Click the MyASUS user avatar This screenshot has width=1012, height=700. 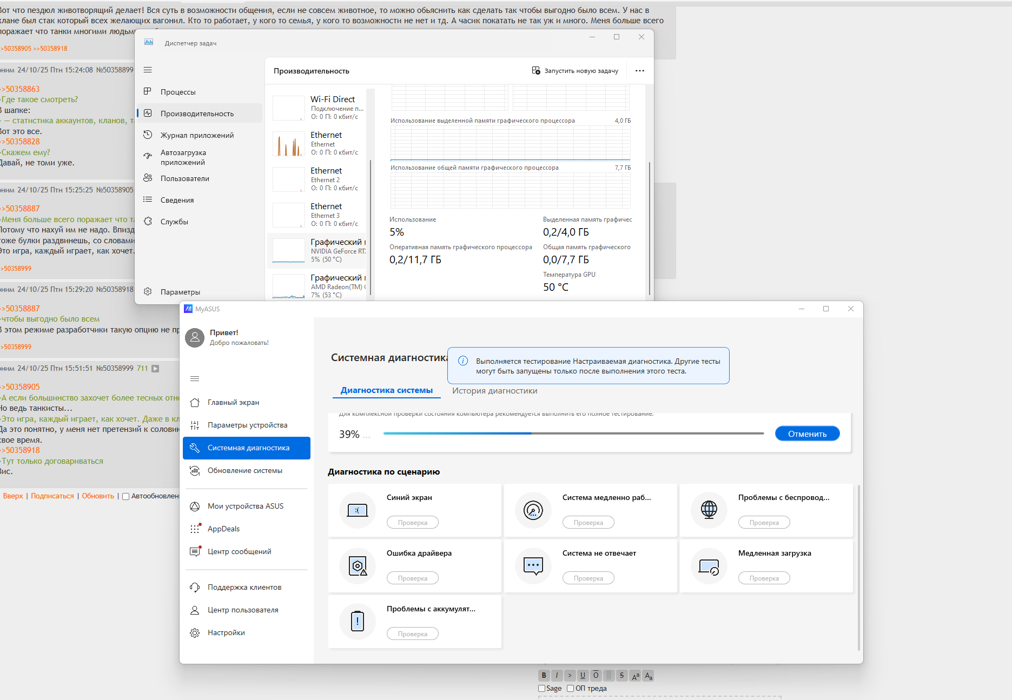[x=195, y=337]
